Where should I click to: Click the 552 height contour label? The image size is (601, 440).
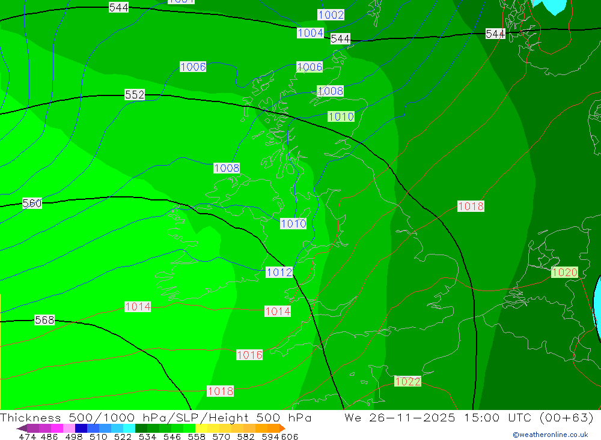point(135,95)
